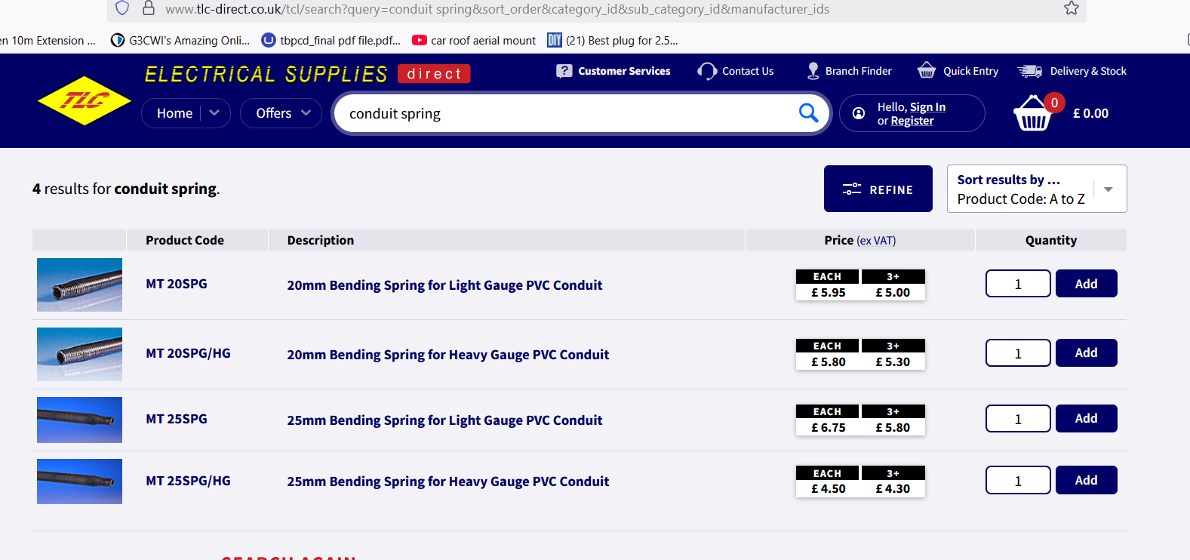Viewport: 1190px width, 560px height.
Task: Open 25mm Bending Spring for Heavy Gauge link
Action: point(447,482)
